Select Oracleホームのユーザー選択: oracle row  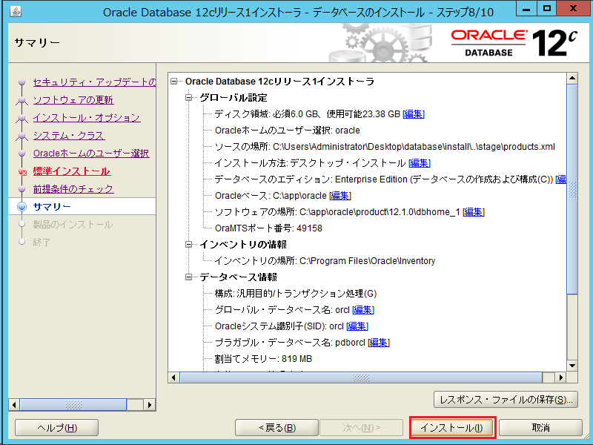288,131
